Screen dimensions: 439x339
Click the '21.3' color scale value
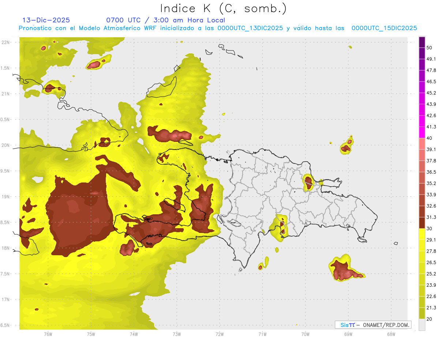coord(431,308)
